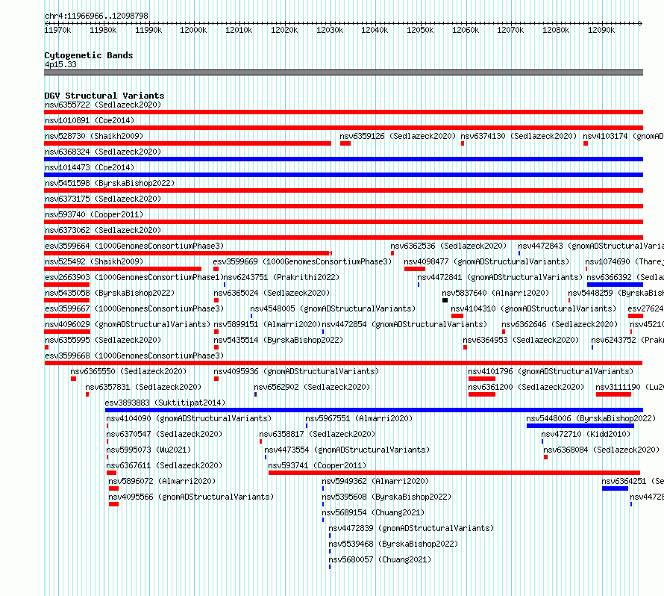Open nsv6362536 (Sedlazeck2020) label
This screenshot has height=596, width=664.
coord(448,246)
